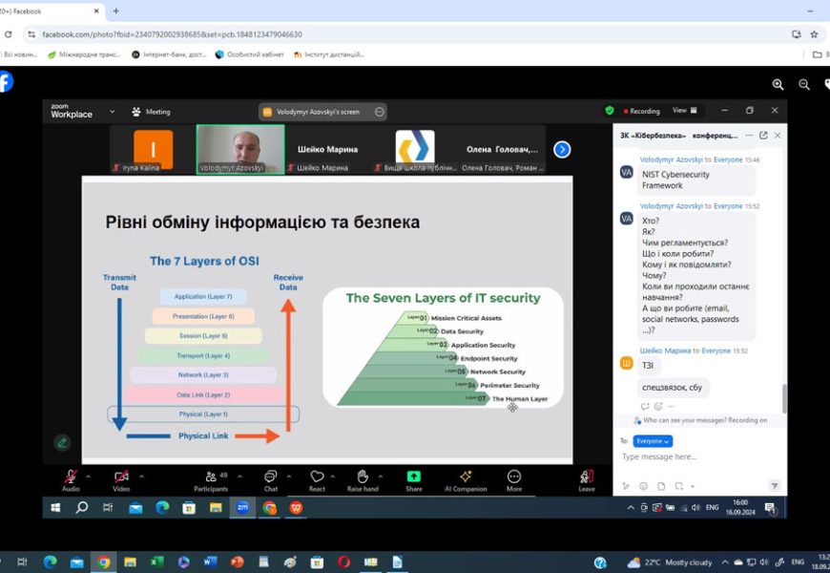Select Volodymyr Azovskyi's video thumbnail
Screen dimensions: 830x573
tap(240, 149)
